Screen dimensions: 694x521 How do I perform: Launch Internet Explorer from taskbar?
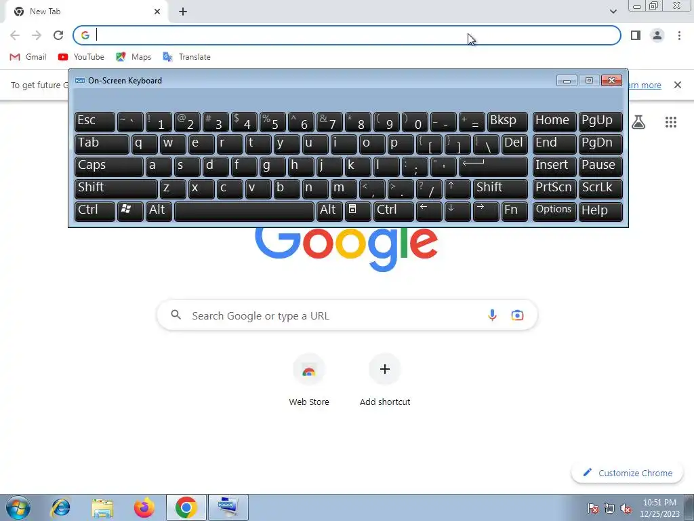[60, 507]
